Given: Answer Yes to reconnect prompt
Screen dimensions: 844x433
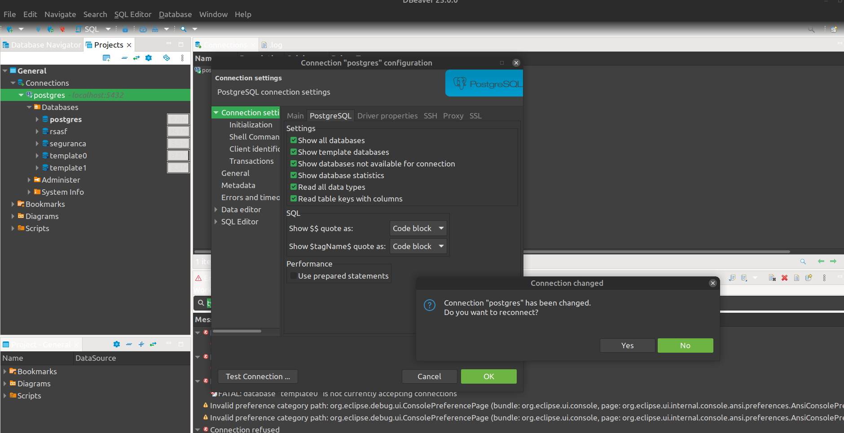Looking at the screenshot, I should pyautogui.click(x=627, y=345).
